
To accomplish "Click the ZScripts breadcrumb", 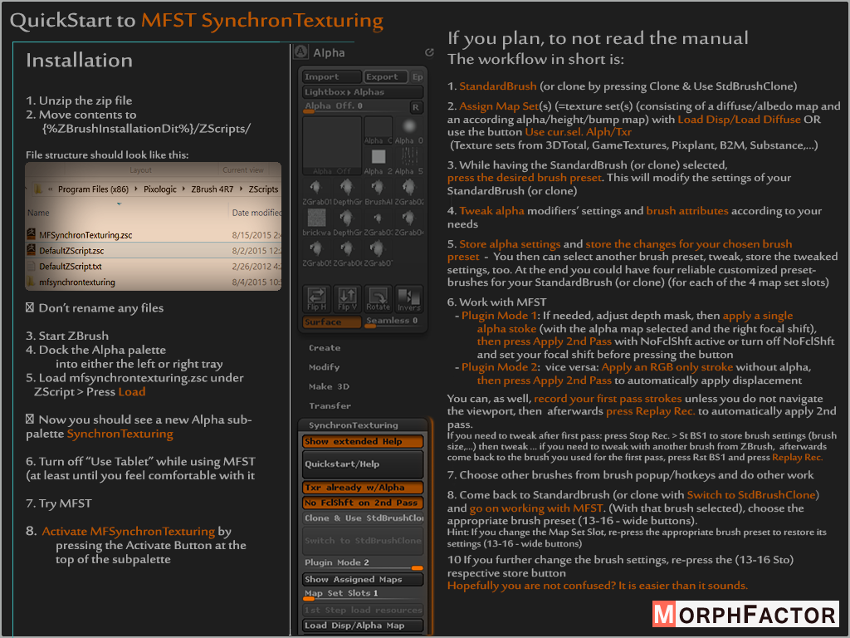I will coord(263,189).
